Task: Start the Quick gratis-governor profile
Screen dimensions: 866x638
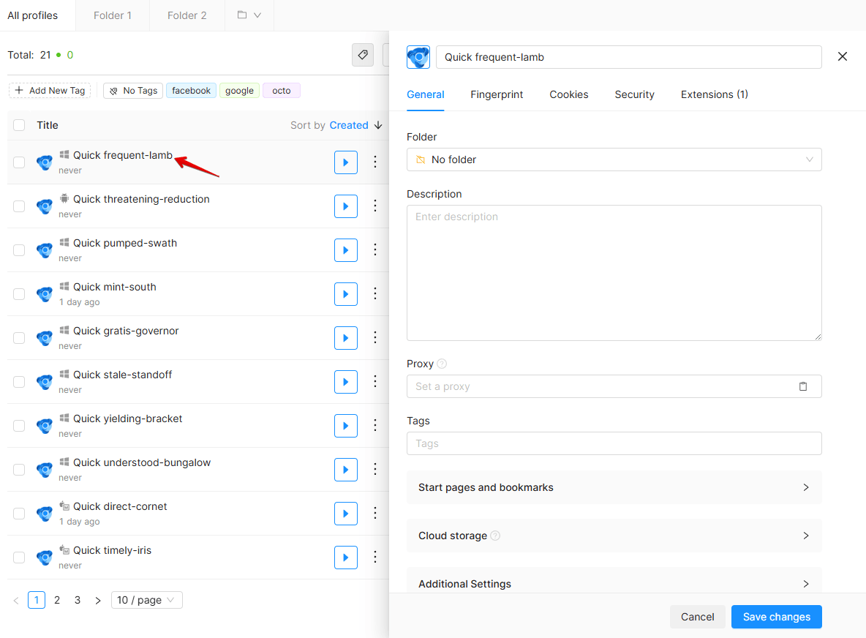Action: tap(346, 338)
